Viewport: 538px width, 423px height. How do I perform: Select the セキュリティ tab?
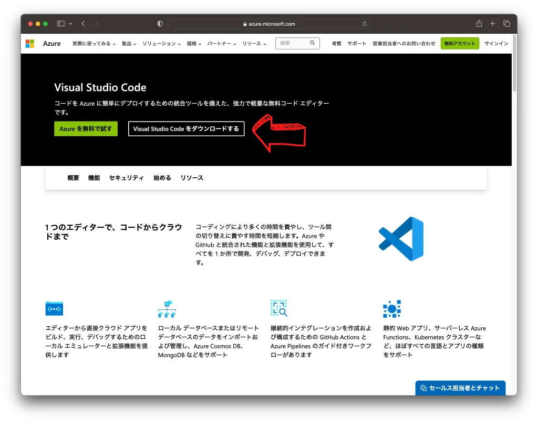126,178
